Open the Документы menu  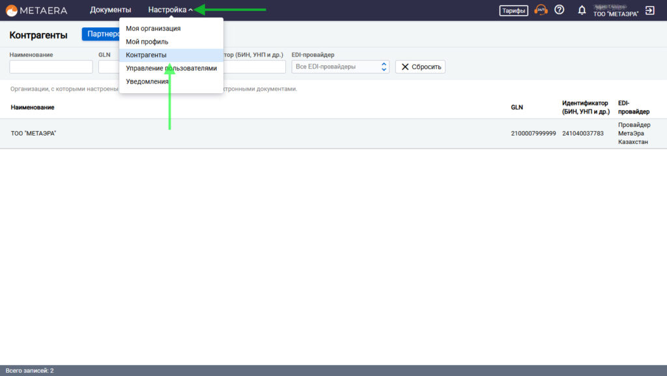coord(110,10)
